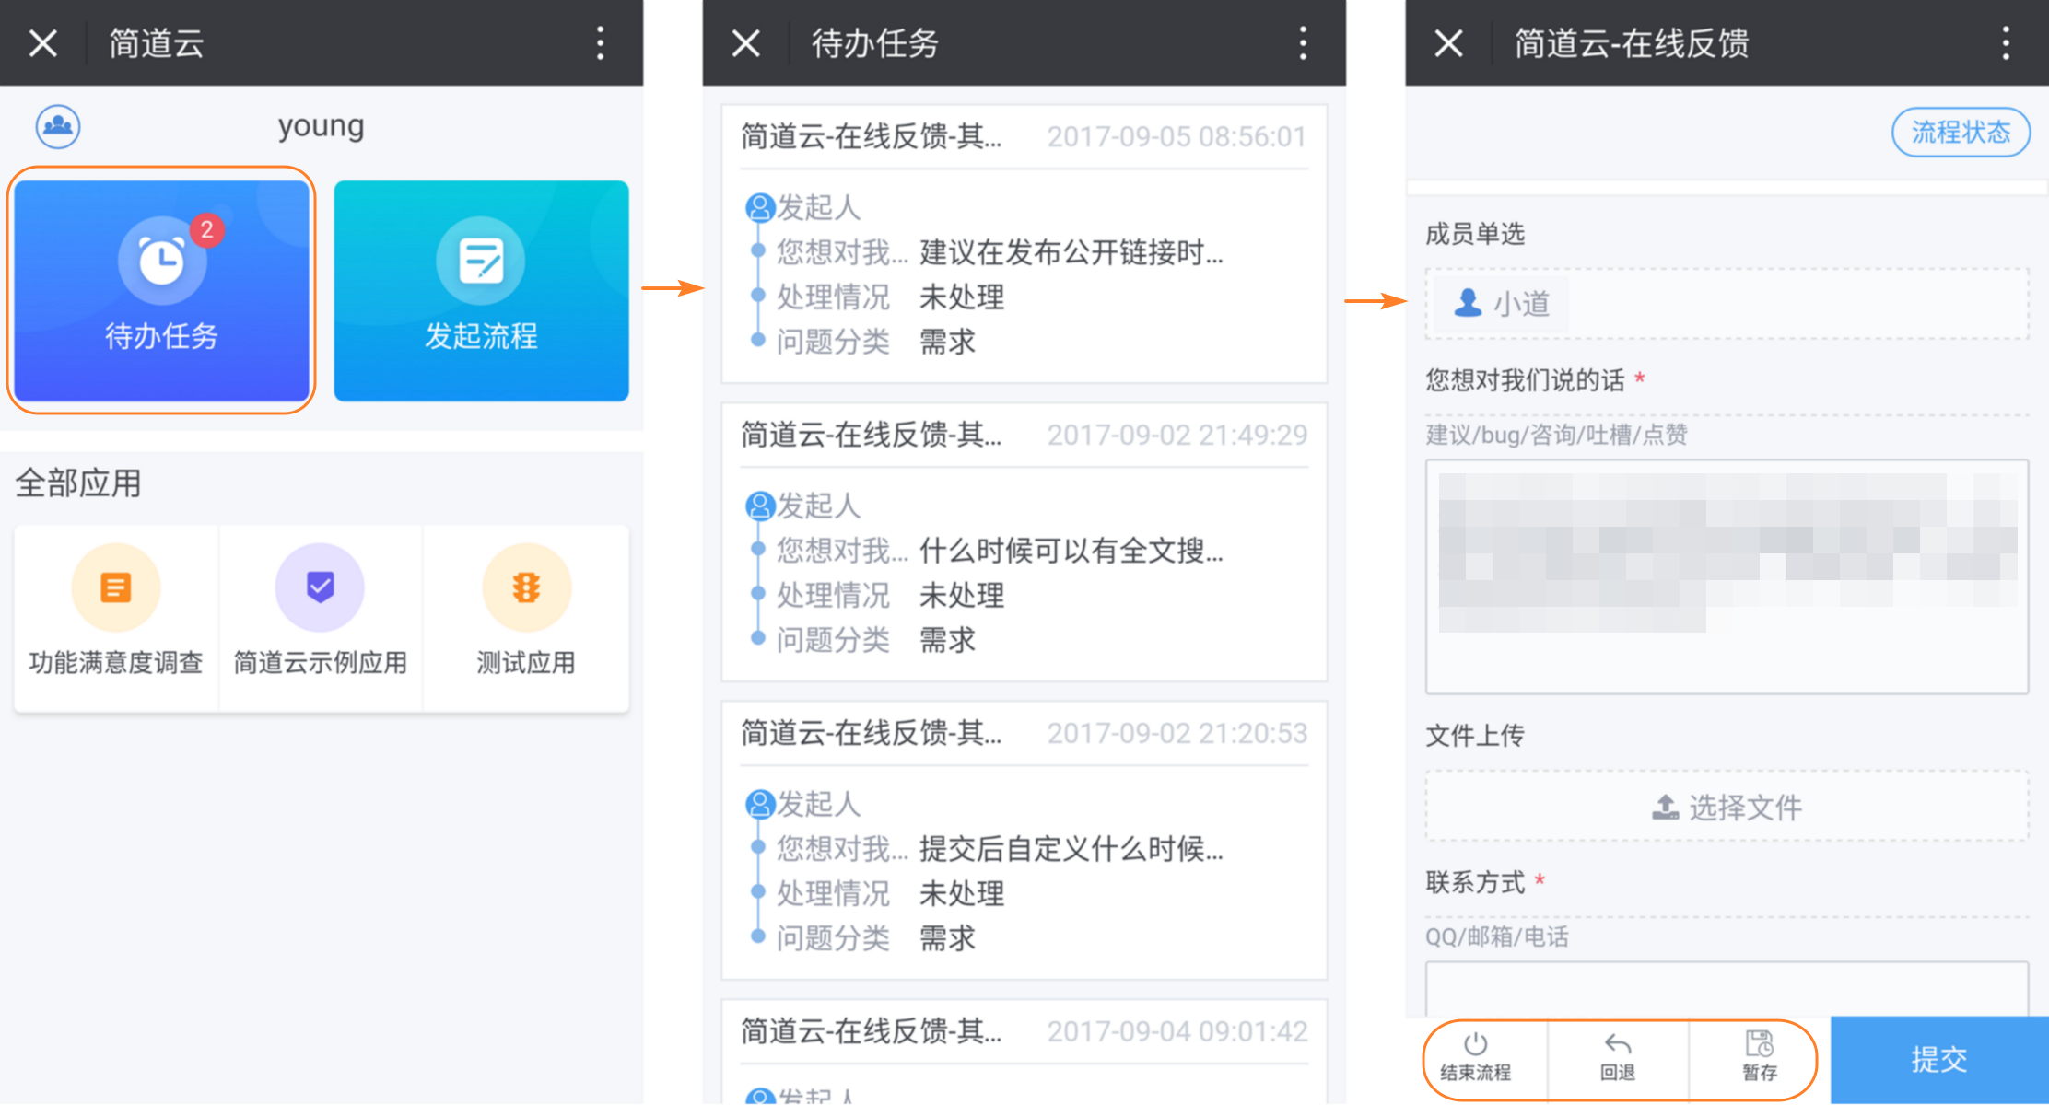Click the young username text
The image size is (2049, 1105).
(321, 126)
